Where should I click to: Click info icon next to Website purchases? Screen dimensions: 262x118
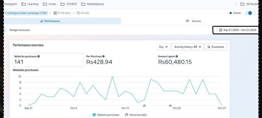pyautogui.click(x=39, y=56)
